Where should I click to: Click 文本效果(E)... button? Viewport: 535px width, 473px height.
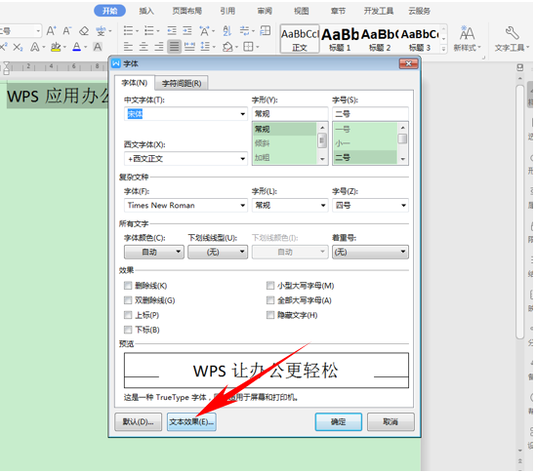pos(191,422)
